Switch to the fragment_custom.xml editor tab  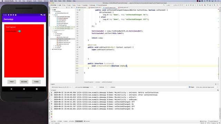(x=95, y=8)
